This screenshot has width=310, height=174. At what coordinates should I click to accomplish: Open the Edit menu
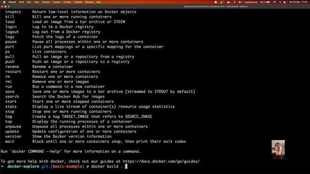(29, 2)
